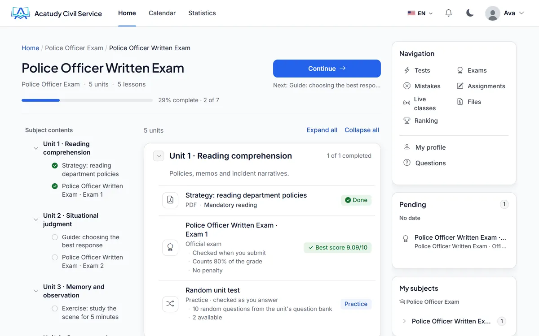Click the '1 of 1 completed' text
This screenshot has height=336, width=539.
(x=349, y=156)
